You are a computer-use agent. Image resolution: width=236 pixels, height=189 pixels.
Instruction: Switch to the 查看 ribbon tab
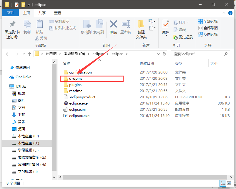click(x=58, y=13)
